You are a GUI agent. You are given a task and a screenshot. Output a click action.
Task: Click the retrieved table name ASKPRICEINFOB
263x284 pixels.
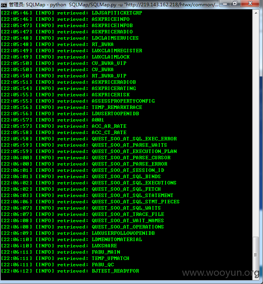click(112, 26)
